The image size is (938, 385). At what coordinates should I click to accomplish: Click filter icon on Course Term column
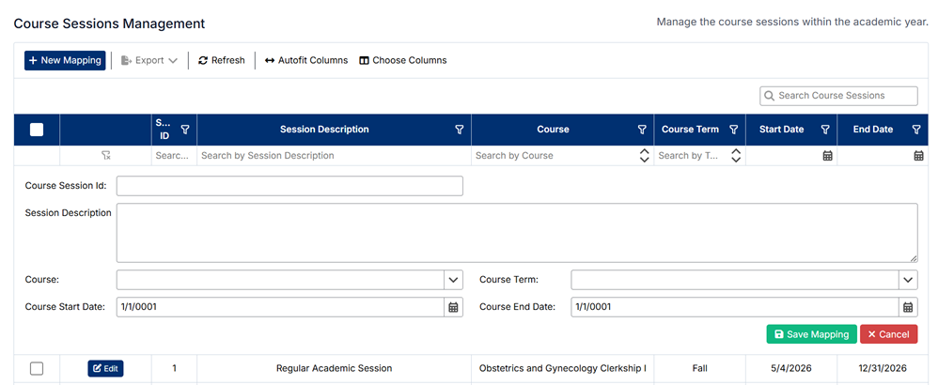[734, 130]
